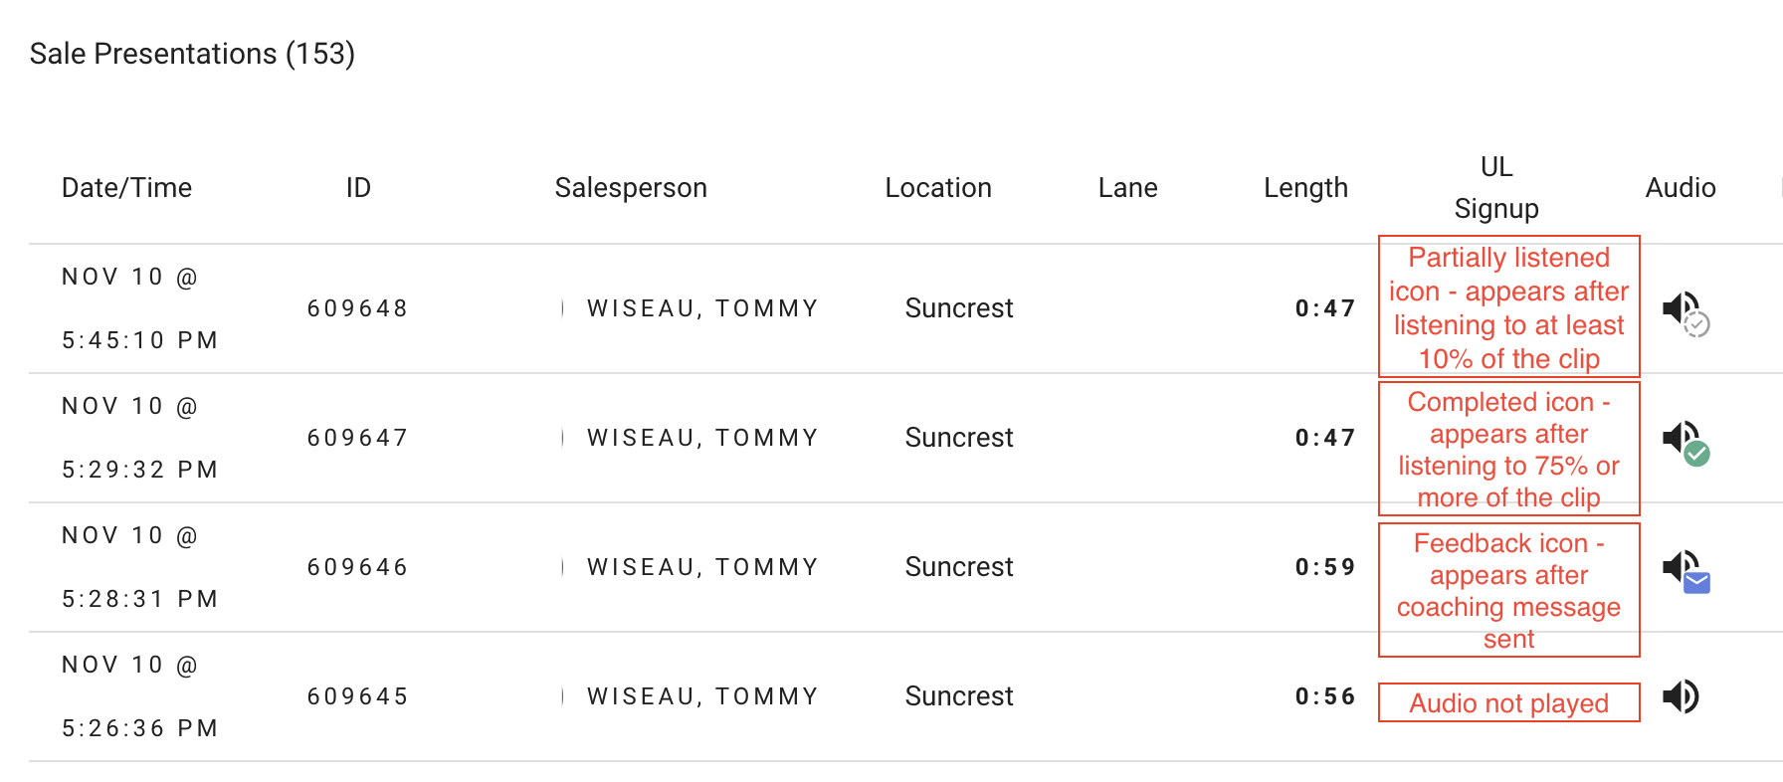This screenshot has height=782, width=1783.
Task: Sort table by Date/Time column header
Action: click(126, 188)
